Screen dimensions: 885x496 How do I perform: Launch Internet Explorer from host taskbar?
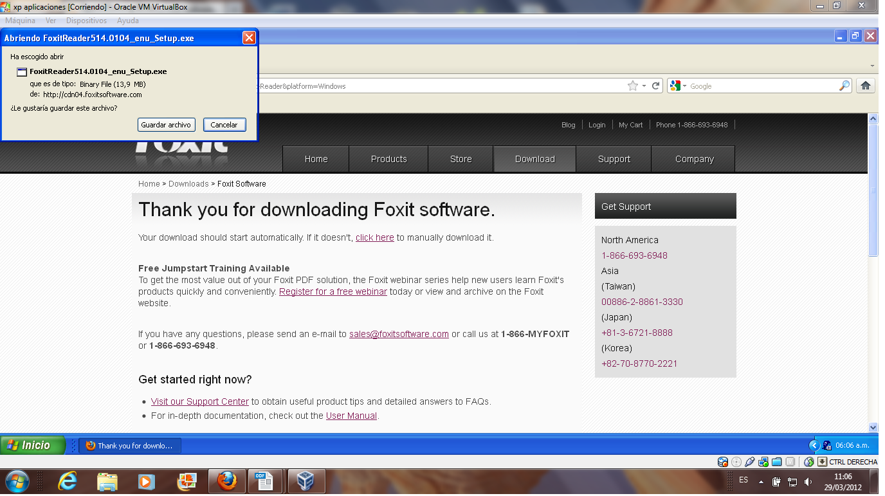click(x=68, y=481)
